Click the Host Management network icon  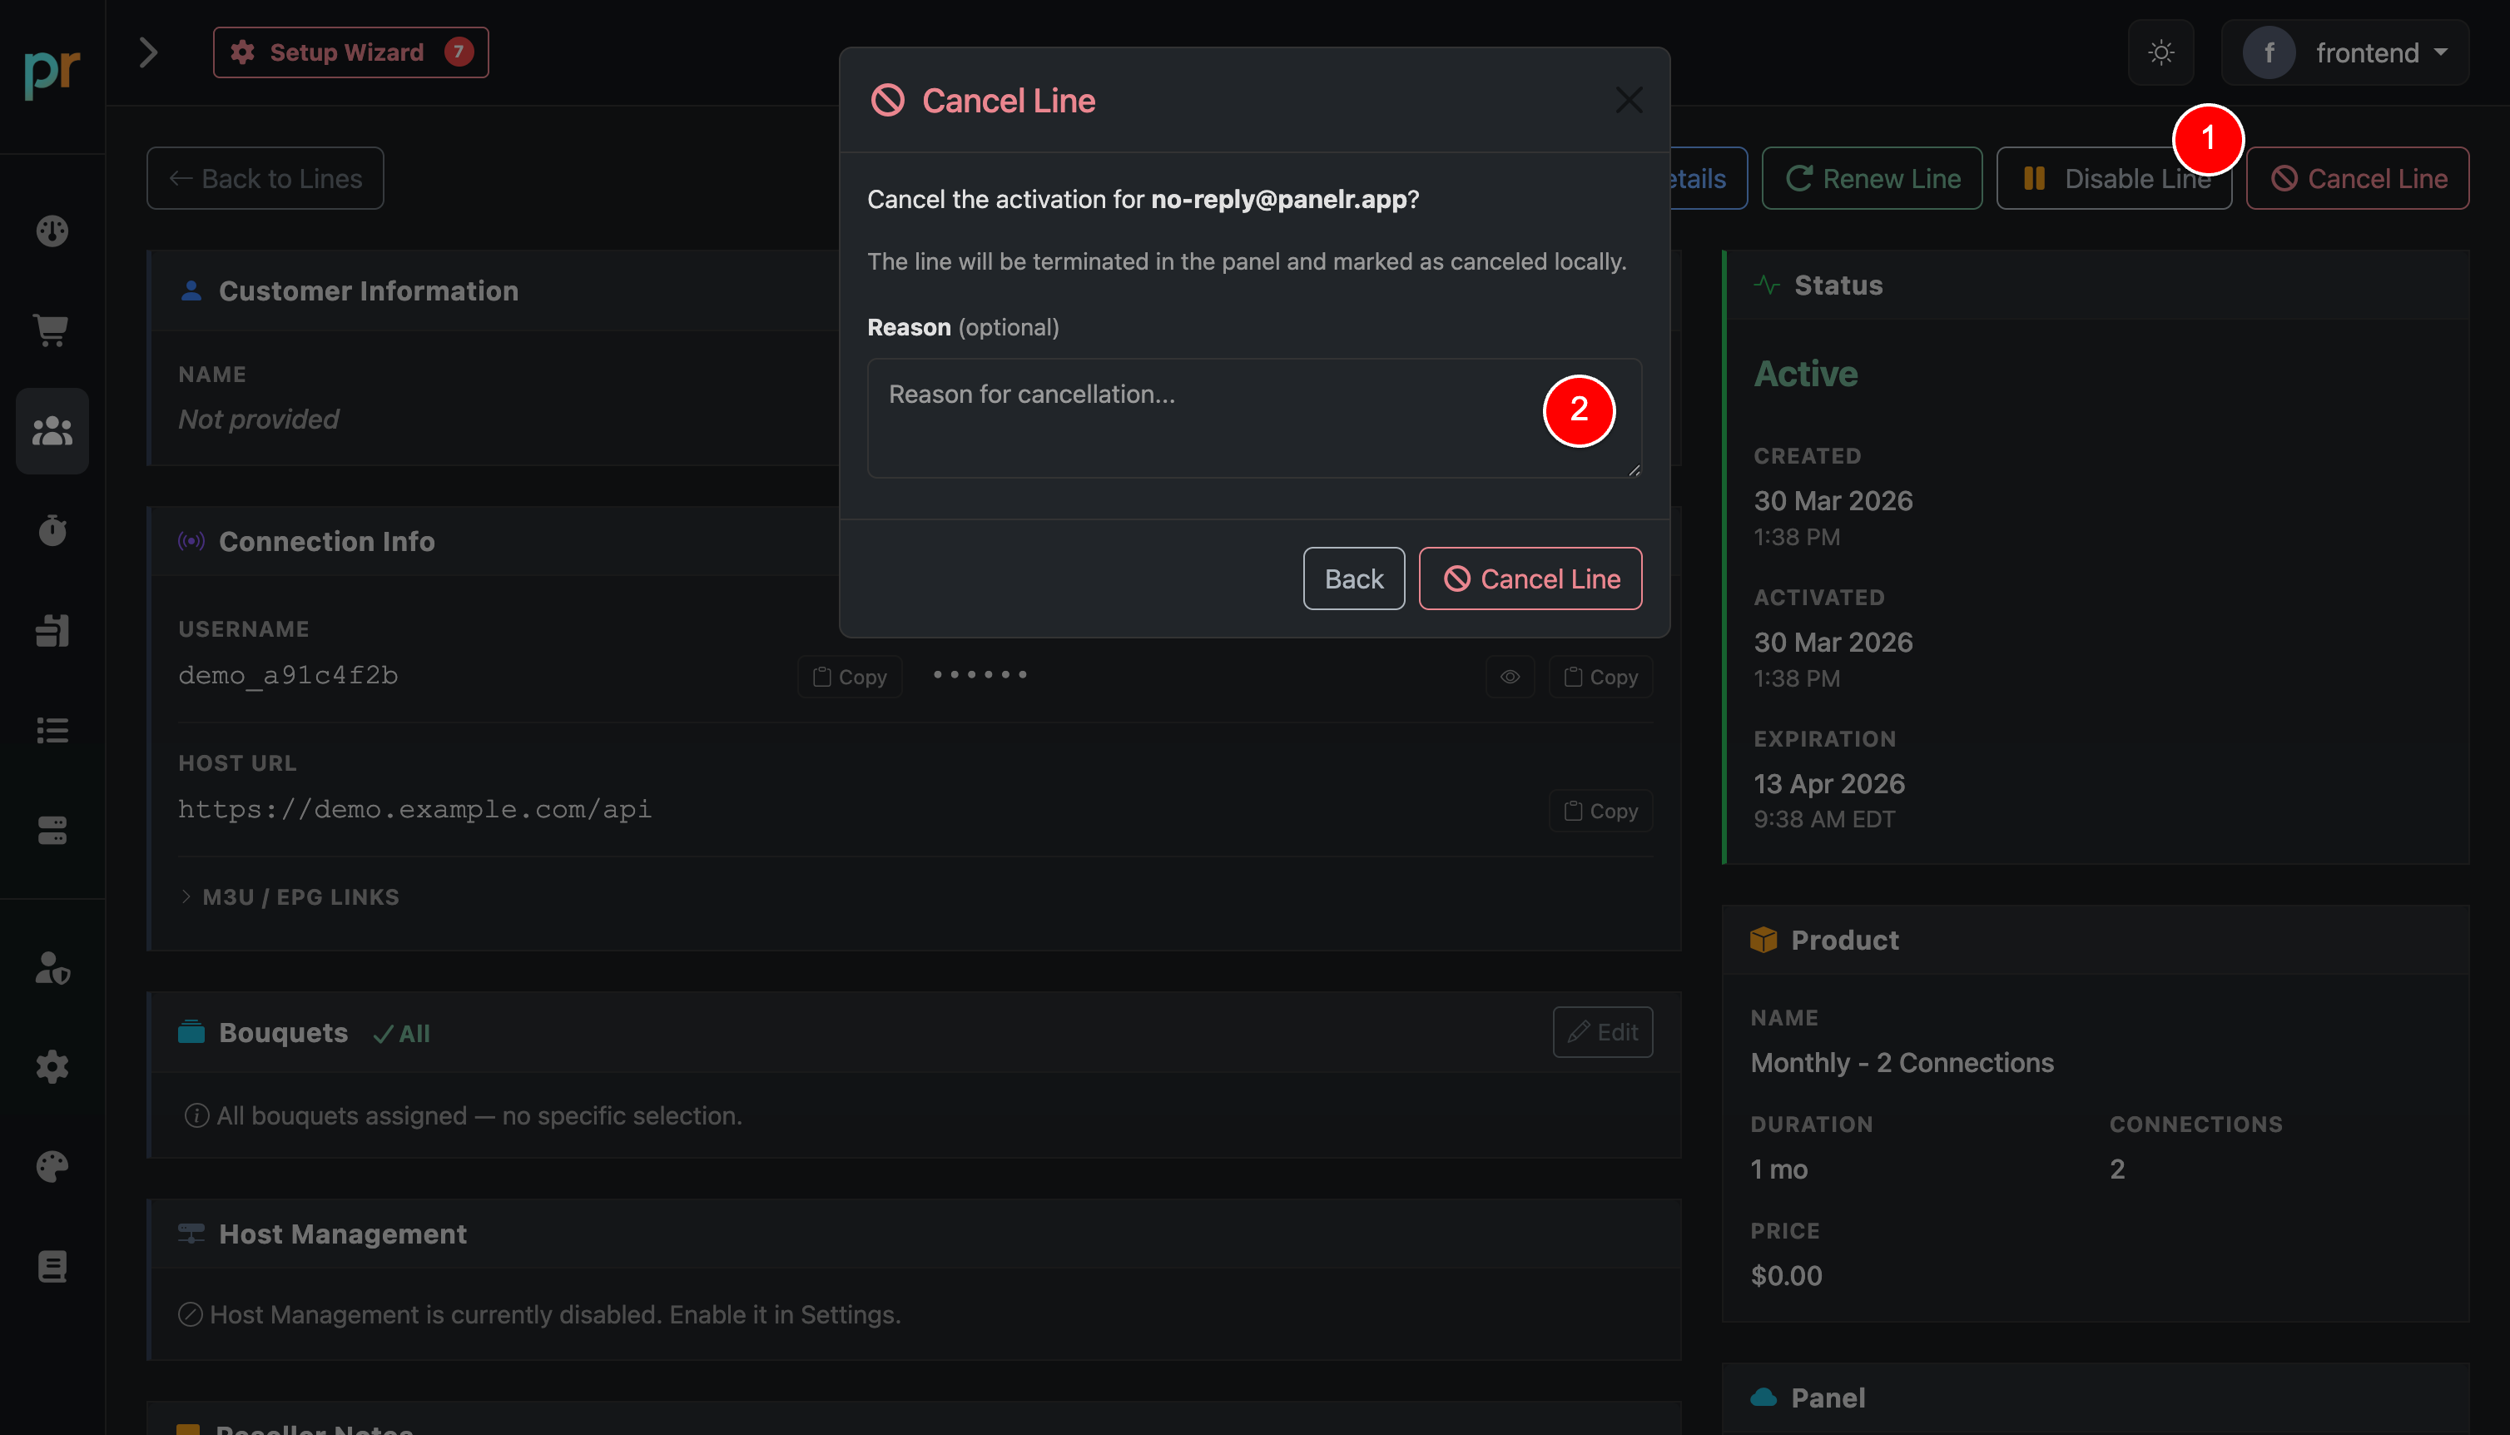click(191, 1233)
